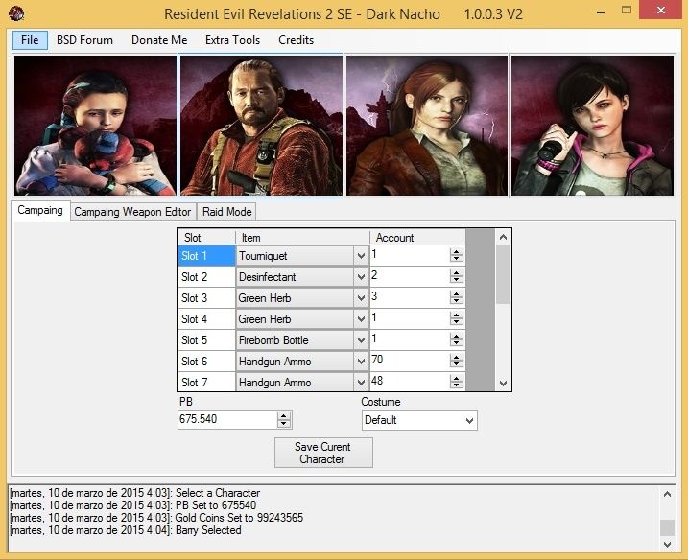The width and height of the screenshot is (688, 560).
Task: Open the Slot 1 Tourniquet item dropdown
Action: coord(361,257)
